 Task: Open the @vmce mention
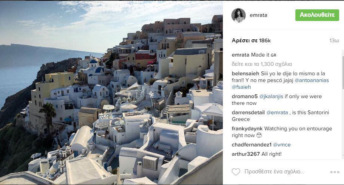point(282,145)
